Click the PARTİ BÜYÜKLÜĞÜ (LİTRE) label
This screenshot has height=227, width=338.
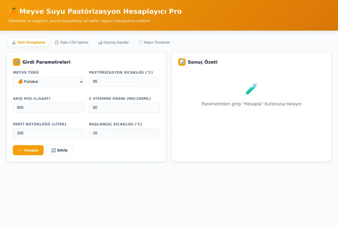click(x=39, y=124)
